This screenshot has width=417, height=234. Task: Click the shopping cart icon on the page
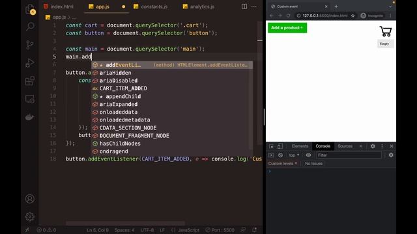385,31
